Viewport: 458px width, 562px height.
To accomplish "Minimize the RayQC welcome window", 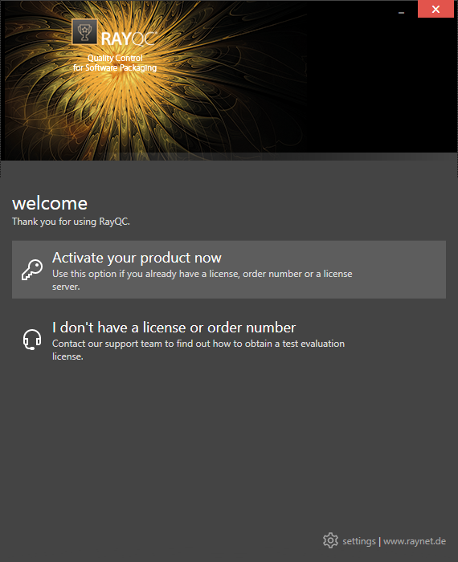I will pyautogui.click(x=401, y=12).
